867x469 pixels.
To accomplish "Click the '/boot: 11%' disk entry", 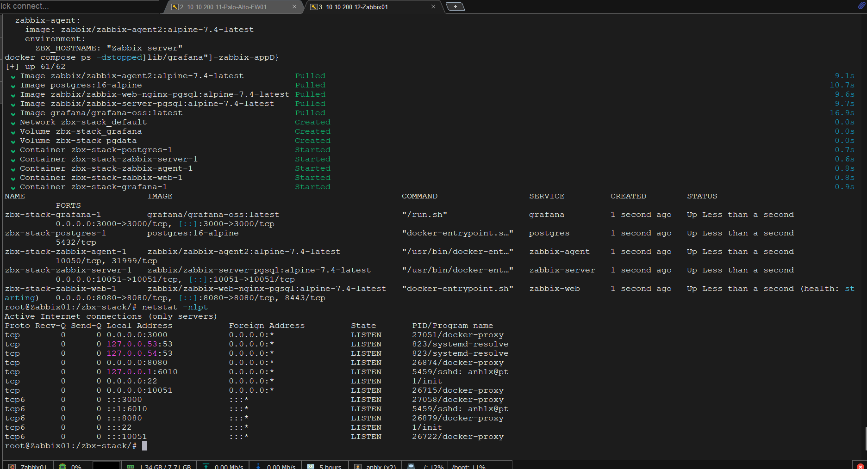I will (468, 467).
